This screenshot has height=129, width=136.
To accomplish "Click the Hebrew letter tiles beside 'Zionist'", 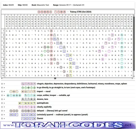I will click(29, 119).
